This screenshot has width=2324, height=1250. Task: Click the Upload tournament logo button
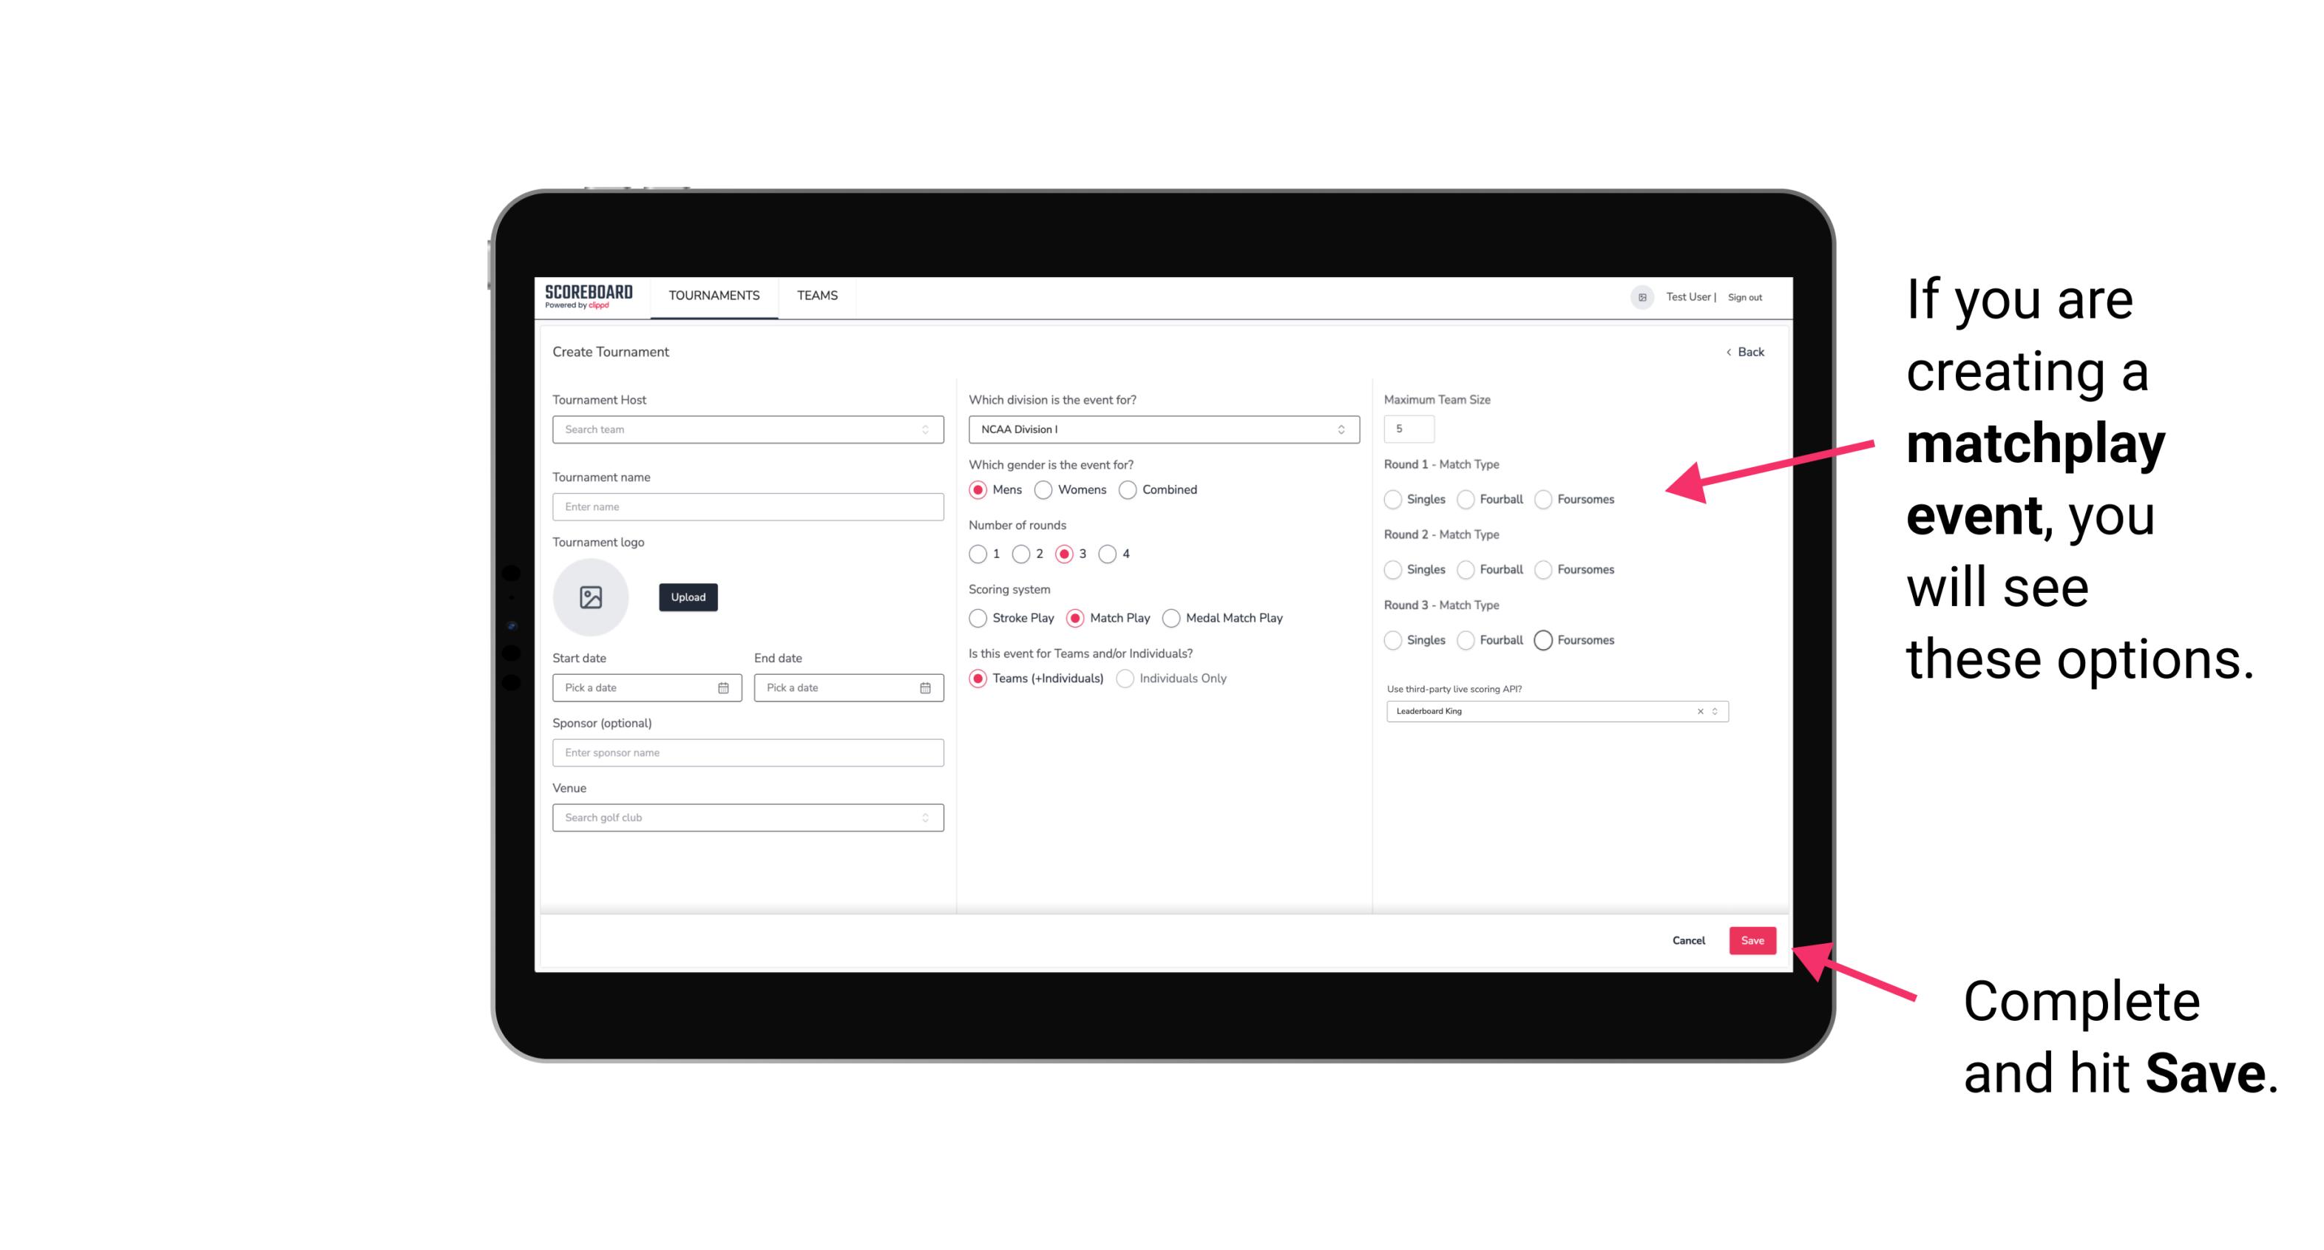(688, 597)
